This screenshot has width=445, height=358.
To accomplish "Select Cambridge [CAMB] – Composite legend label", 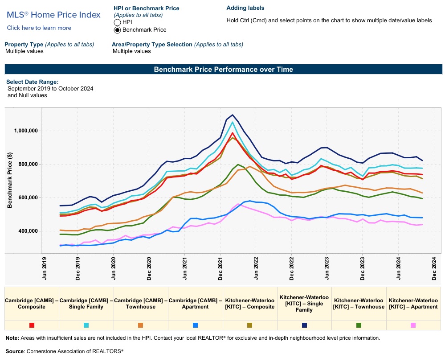I will pos(32,304).
